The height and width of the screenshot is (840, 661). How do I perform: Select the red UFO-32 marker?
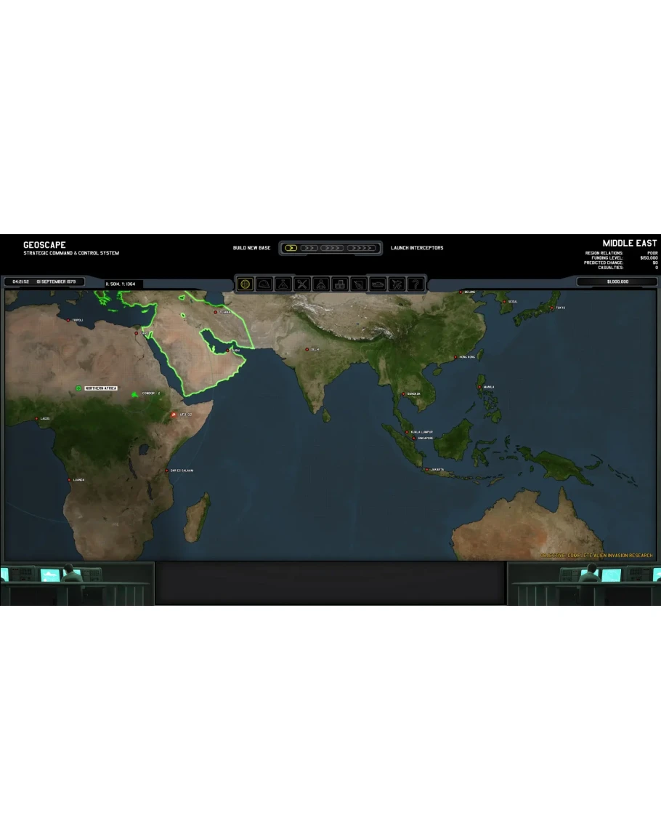pyautogui.click(x=173, y=415)
